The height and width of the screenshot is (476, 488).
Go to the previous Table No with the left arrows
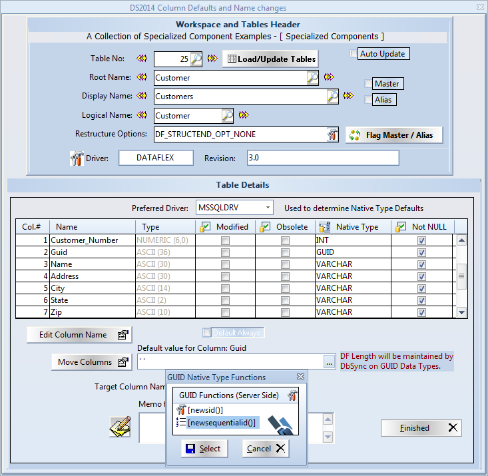[142, 59]
